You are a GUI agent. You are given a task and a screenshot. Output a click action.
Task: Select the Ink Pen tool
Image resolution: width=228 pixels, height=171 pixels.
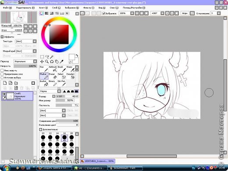pyautogui.click(x=61, y=83)
